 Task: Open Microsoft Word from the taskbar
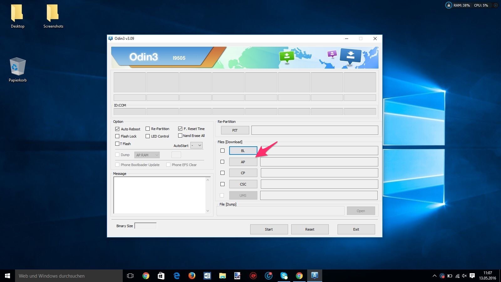207,276
